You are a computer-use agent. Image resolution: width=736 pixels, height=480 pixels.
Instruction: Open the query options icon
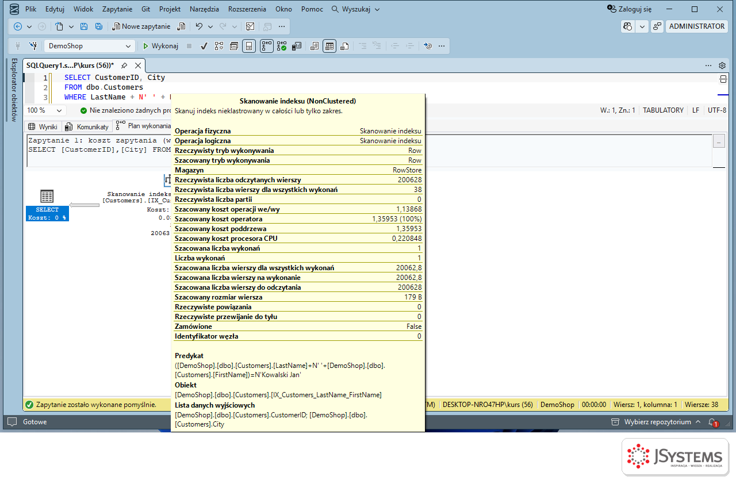[234, 46]
